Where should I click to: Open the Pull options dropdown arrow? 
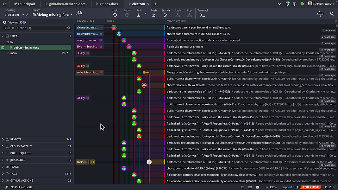[x=146, y=13]
